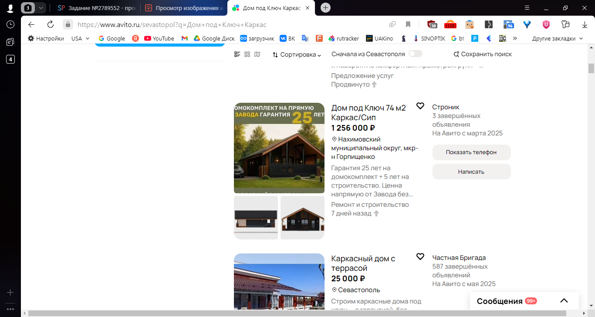This screenshot has height=317, width=595.
Task: Expand the Сообщения chat panel
Action: click(x=564, y=301)
